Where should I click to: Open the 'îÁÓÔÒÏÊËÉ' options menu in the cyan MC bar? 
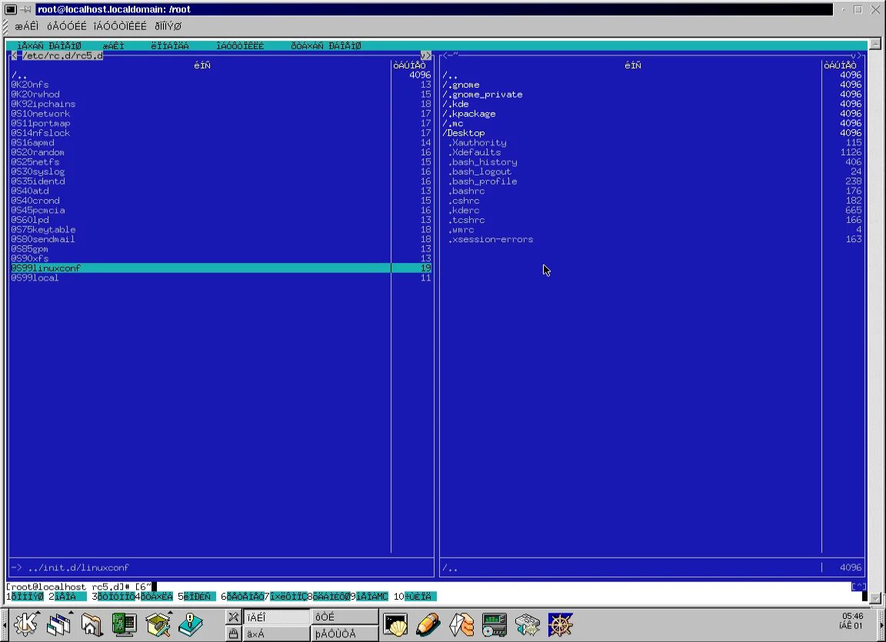(x=240, y=45)
